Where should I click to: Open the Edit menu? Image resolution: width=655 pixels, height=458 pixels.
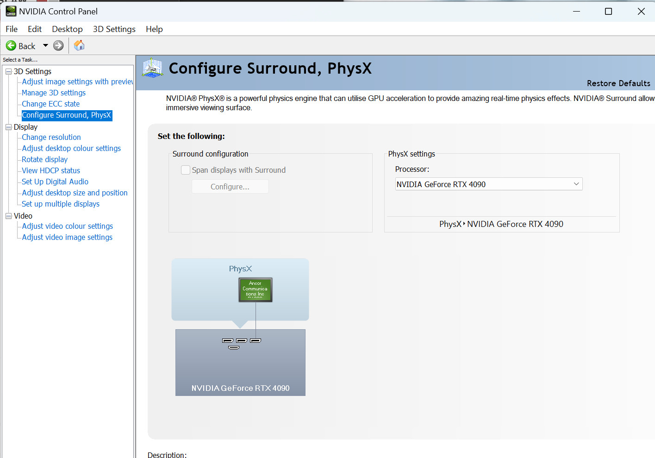click(35, 29)
